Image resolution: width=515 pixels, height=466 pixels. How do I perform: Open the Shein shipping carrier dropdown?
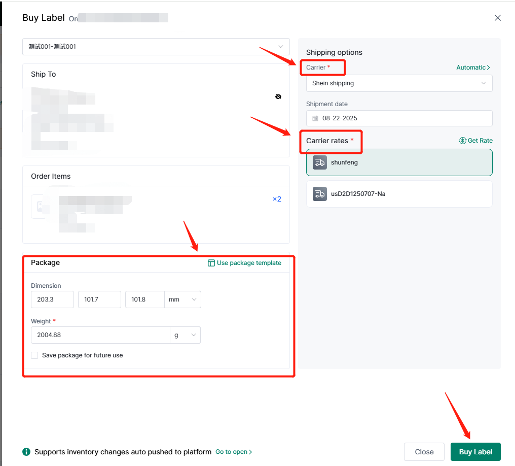(x=399, y=83)
